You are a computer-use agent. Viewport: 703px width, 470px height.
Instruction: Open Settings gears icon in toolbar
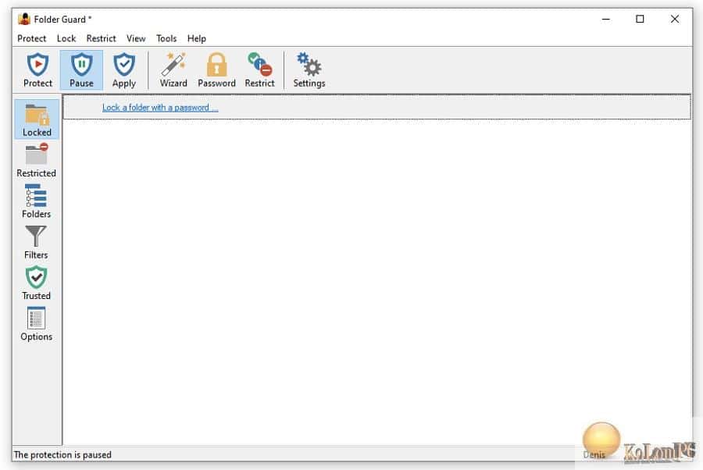click(x=309, y=70)
